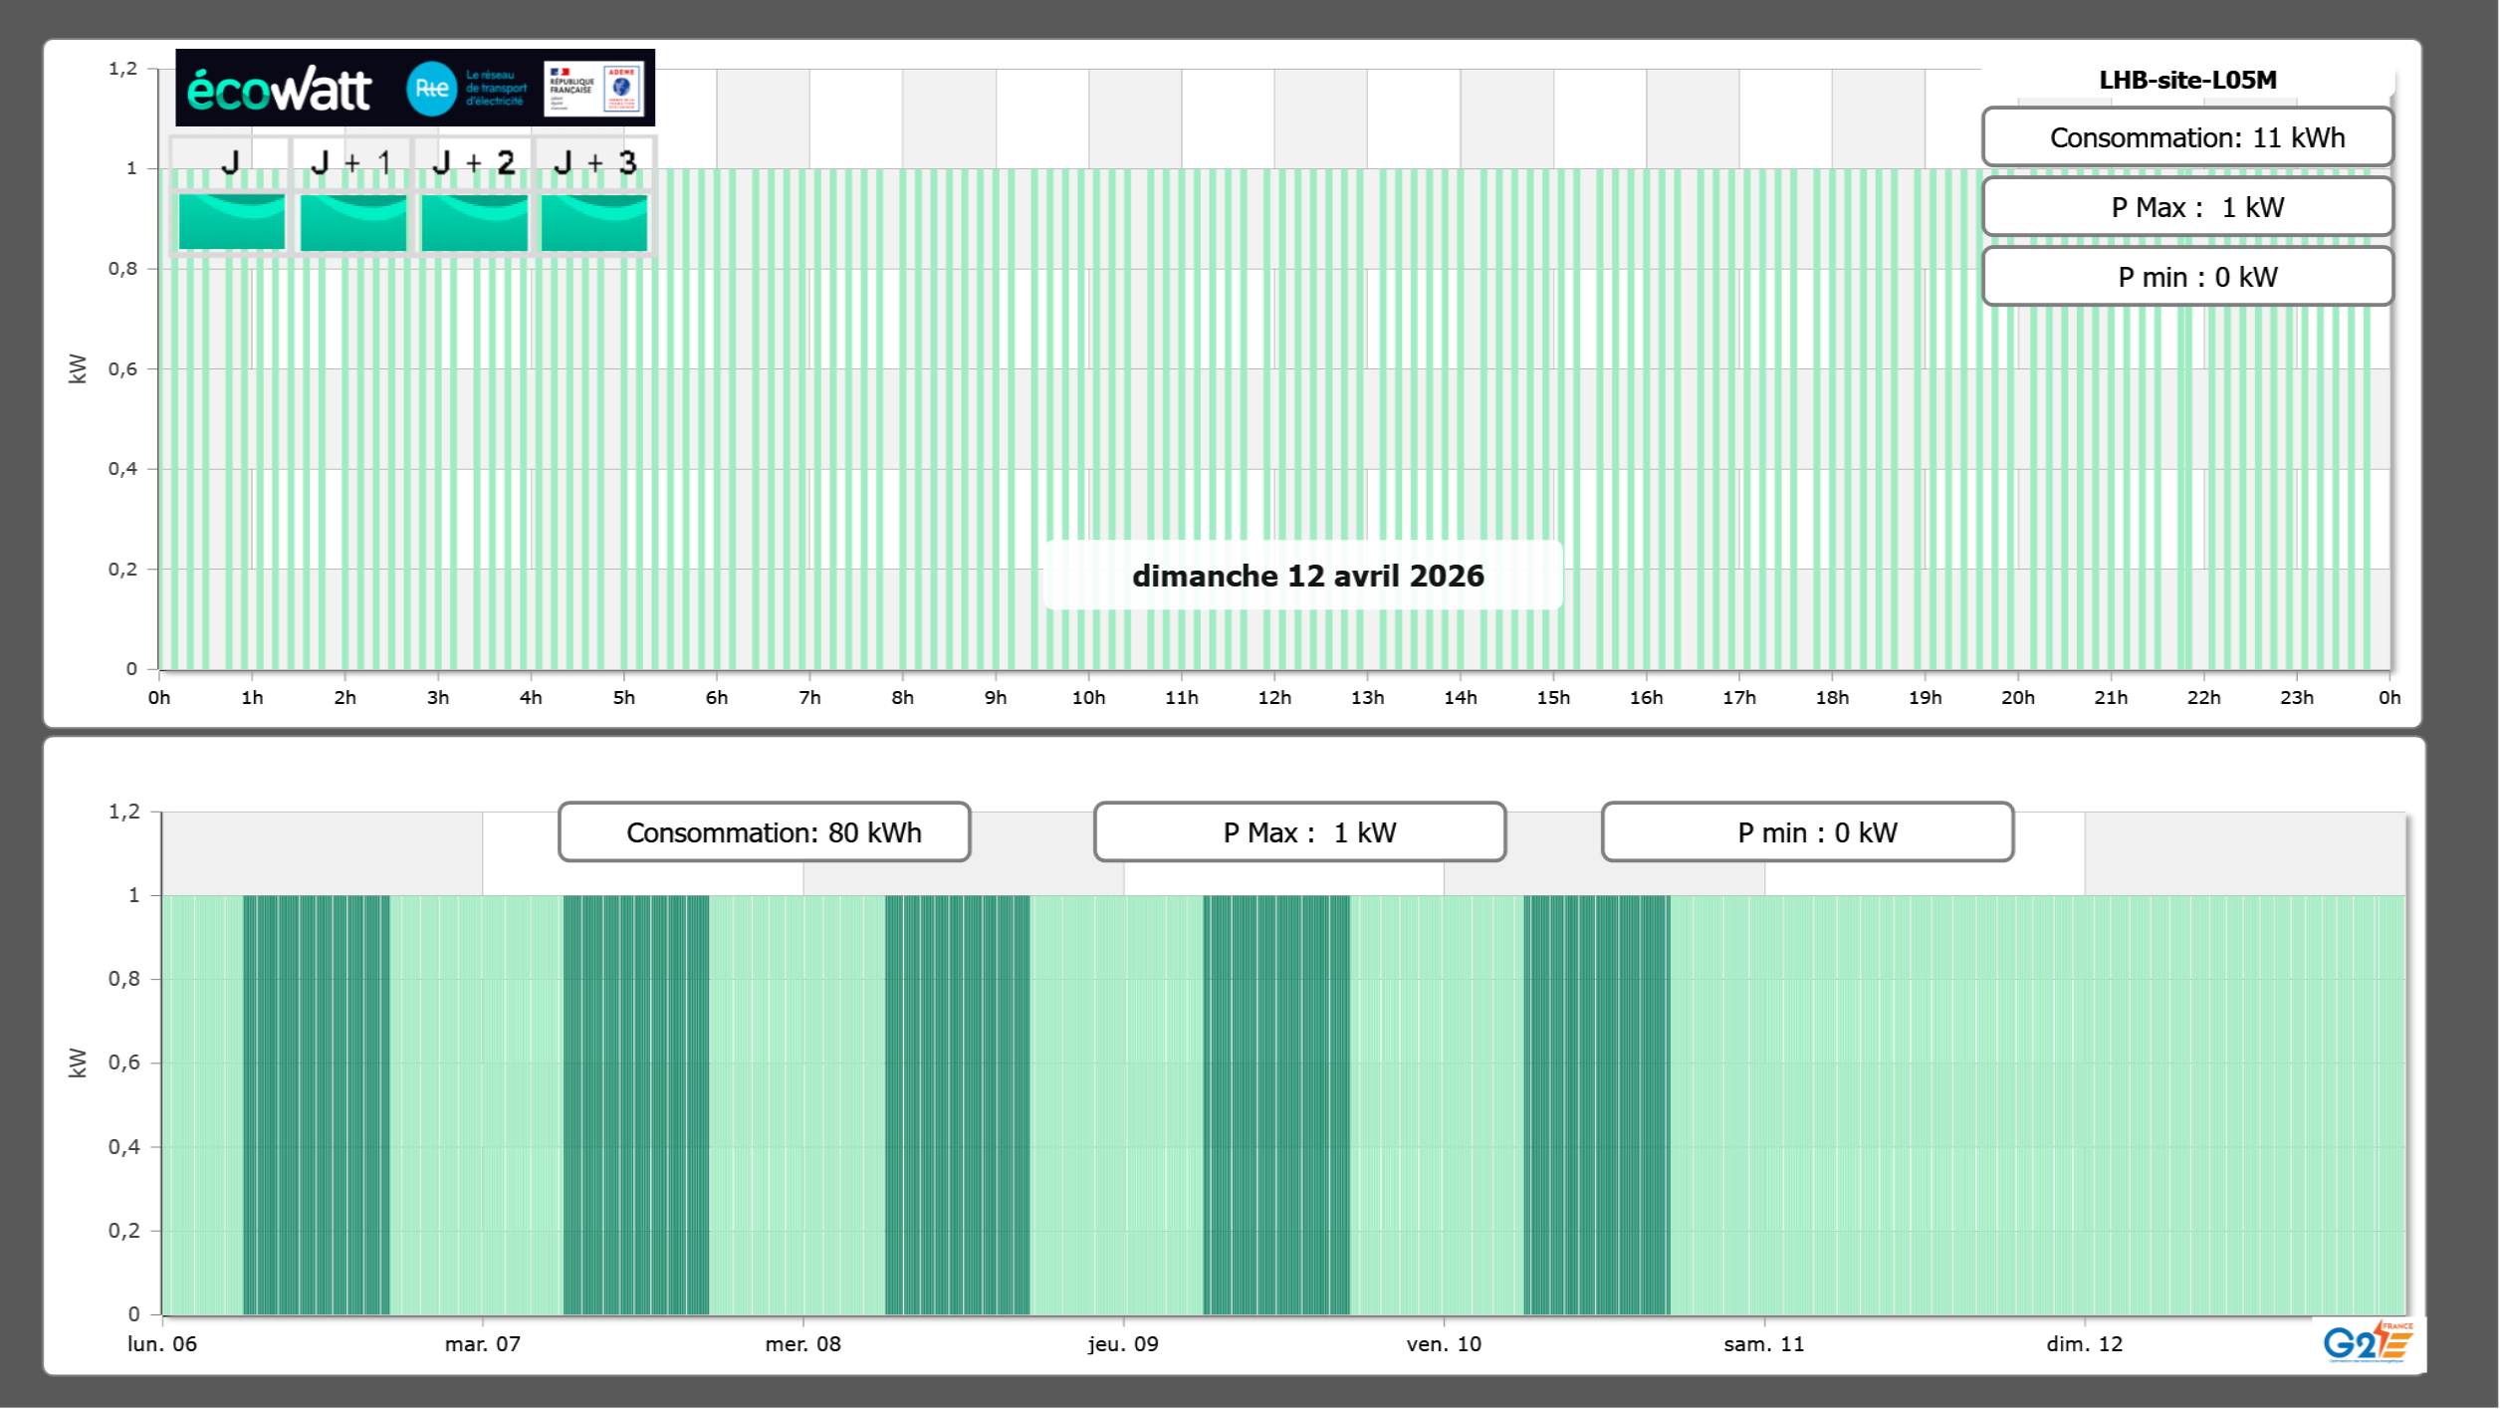Select the J + 2 signal tile
The image size is (2500, 1409).
click(x=474, y=221)
